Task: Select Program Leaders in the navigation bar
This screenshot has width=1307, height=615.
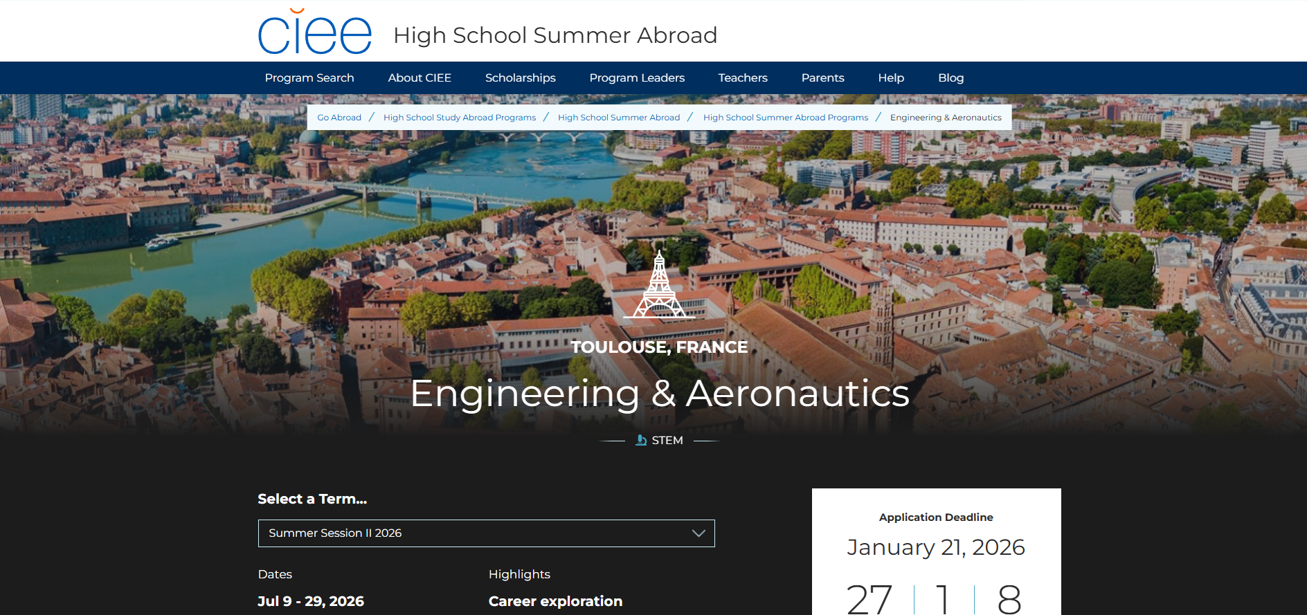Action: pyautogui.click(x=637, y=78)
